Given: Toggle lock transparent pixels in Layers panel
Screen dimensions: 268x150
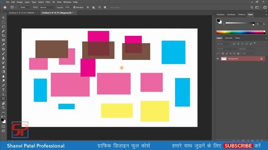Looking at the screenshot, I should 223,53.
